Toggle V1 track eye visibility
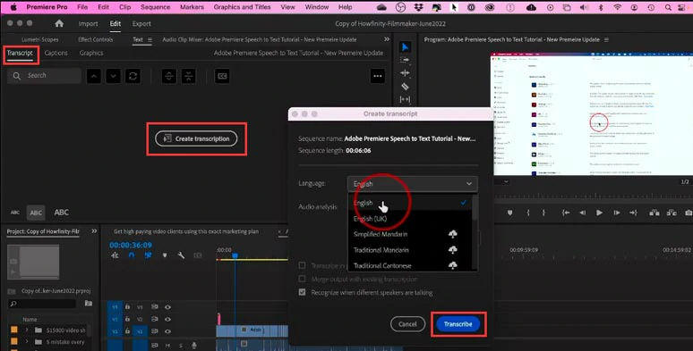693x351 pixels. [x=167, y=331]
